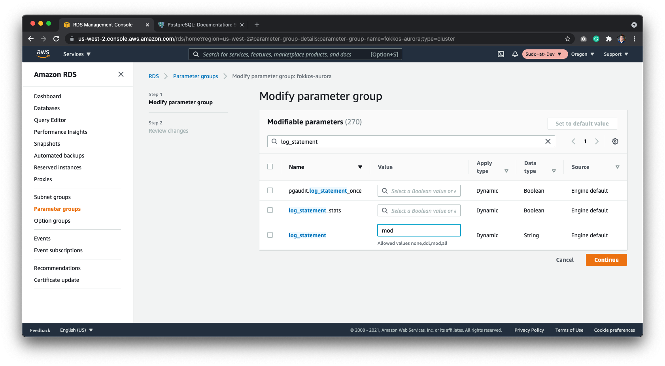Open the Support dropdown

pos(616,54)
